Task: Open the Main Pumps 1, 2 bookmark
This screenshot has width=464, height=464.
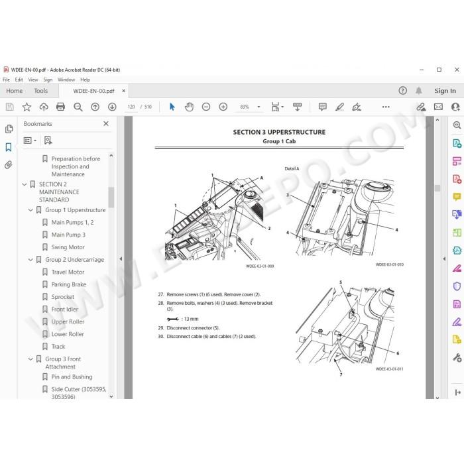Action: (72, 223)
